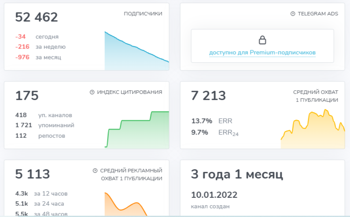Click the subscriber count 52 462
This screenshot has width=350, height=217.
pyautogui.click(x=37, y=17)
